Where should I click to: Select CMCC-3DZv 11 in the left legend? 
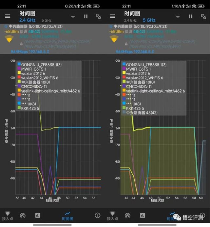[34, 87]
